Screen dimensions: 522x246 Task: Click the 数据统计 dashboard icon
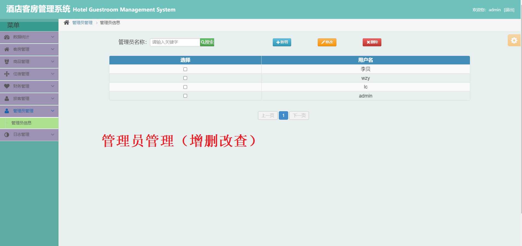pos(7,37)
